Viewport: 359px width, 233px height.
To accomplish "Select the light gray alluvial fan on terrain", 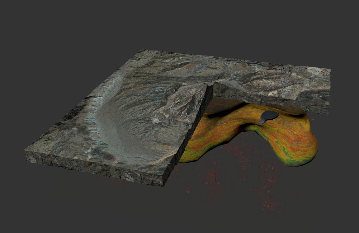I will point(121,124).
